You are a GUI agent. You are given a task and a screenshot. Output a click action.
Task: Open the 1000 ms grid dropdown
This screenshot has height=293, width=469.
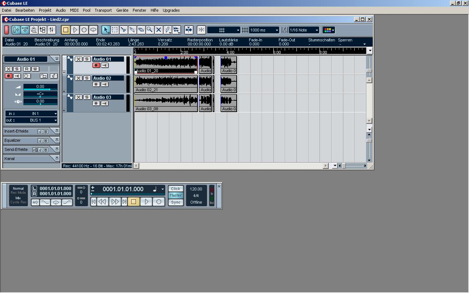tap(264, 30)
